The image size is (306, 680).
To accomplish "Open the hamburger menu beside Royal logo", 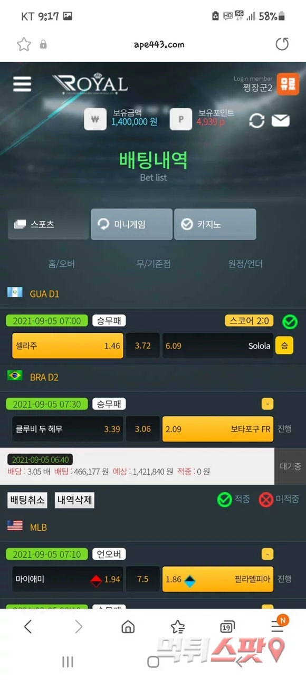I will point(22,84).
